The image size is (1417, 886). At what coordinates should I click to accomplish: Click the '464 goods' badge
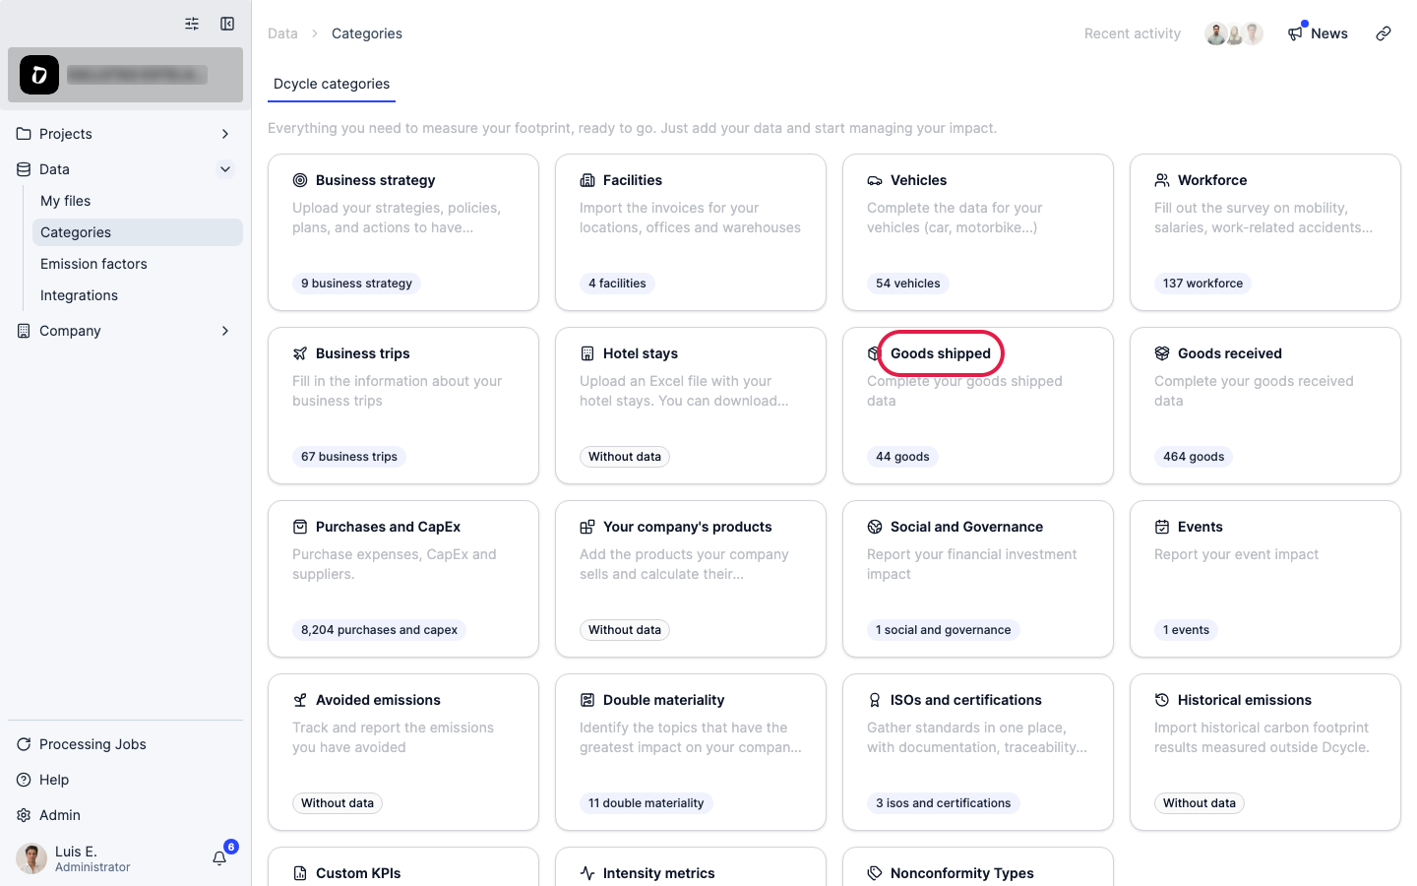[1194, 457]
